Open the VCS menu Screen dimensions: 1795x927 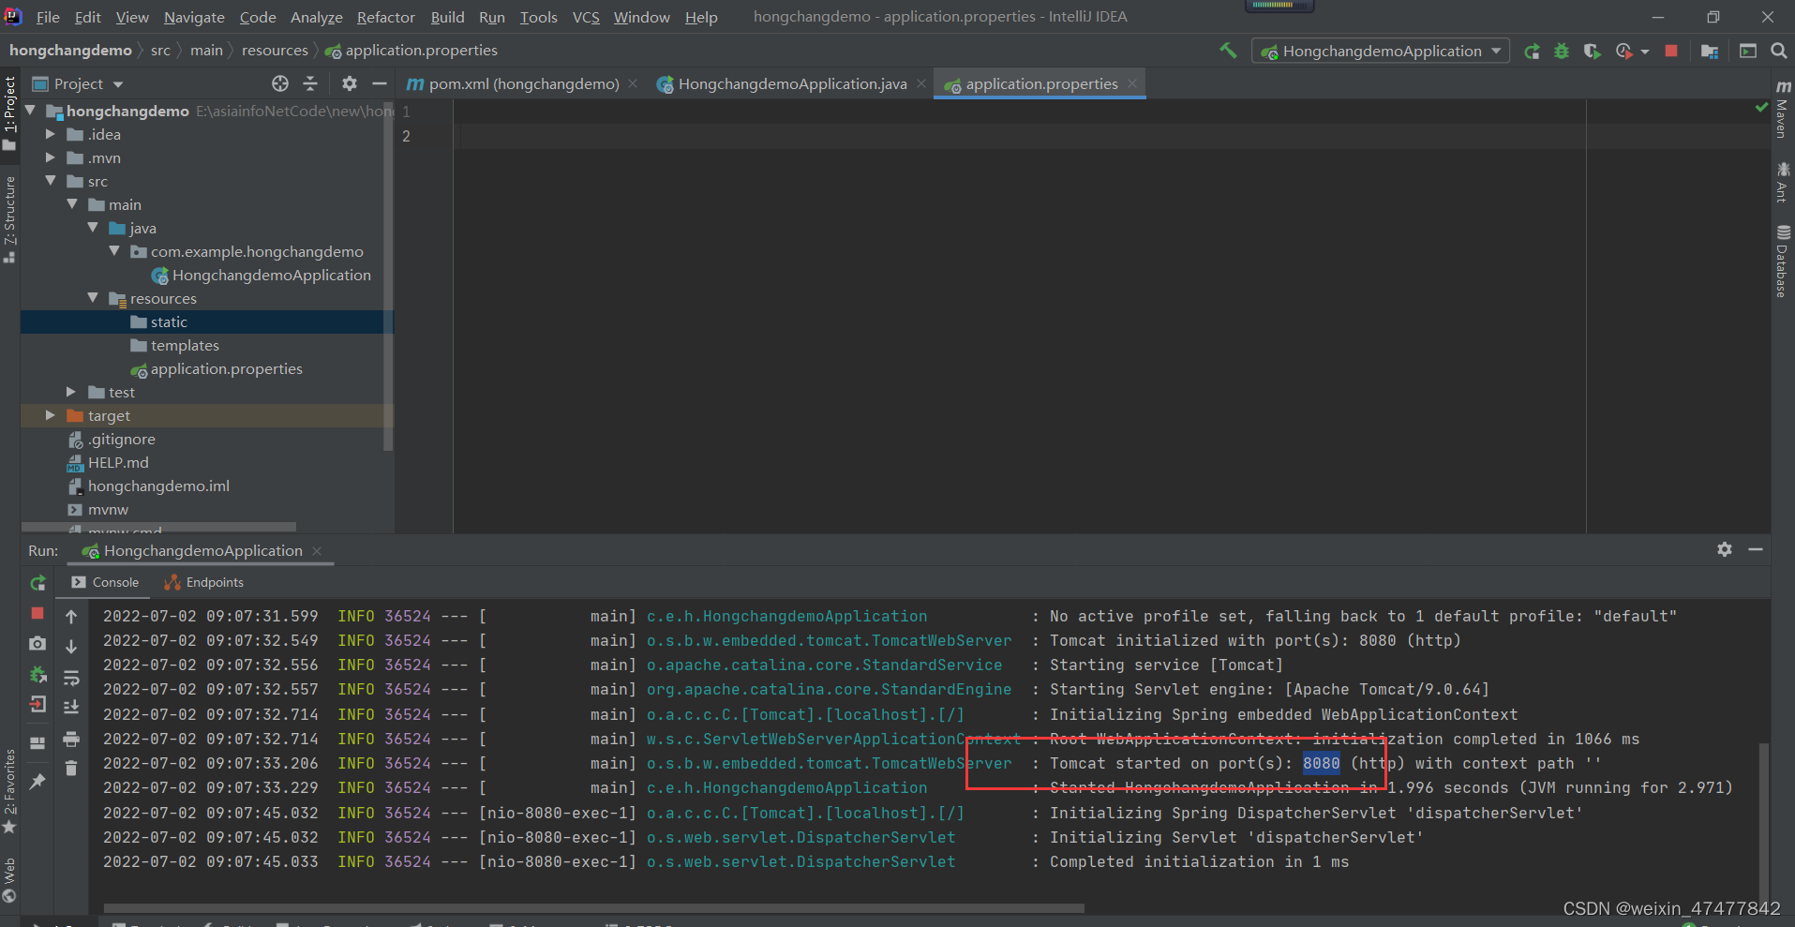click(x=586, y=17)
